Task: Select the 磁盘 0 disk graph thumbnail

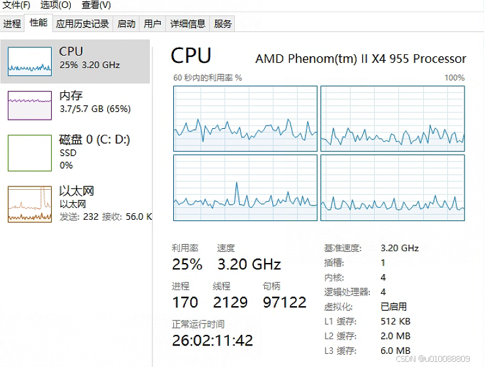Action: coord(29,153)
